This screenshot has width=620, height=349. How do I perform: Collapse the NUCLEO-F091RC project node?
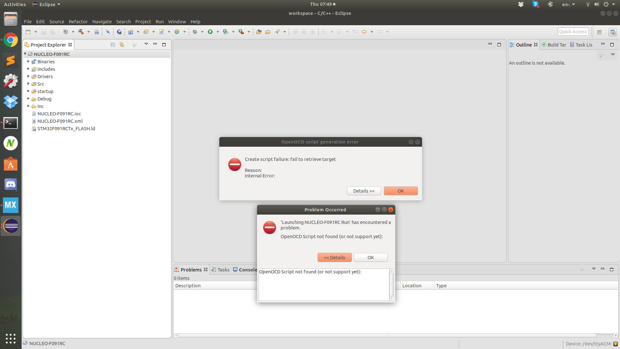tap(25, 54)
